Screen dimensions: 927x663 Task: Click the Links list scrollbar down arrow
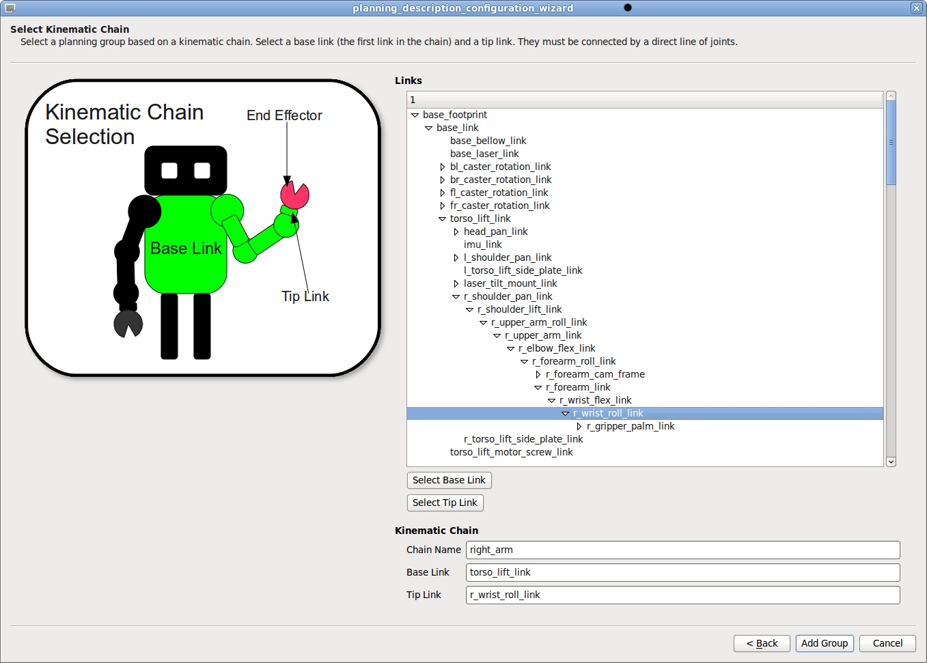click(x=891, y=462)
